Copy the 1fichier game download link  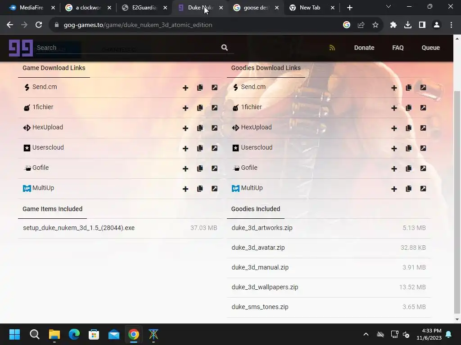200,108
